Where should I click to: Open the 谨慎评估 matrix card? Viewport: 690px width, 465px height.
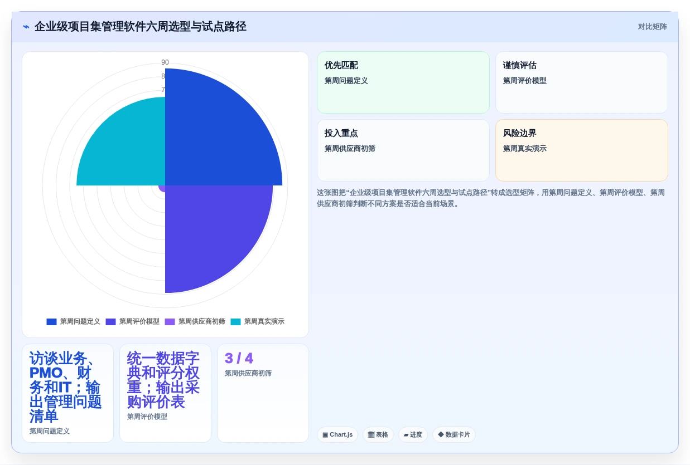582,82
